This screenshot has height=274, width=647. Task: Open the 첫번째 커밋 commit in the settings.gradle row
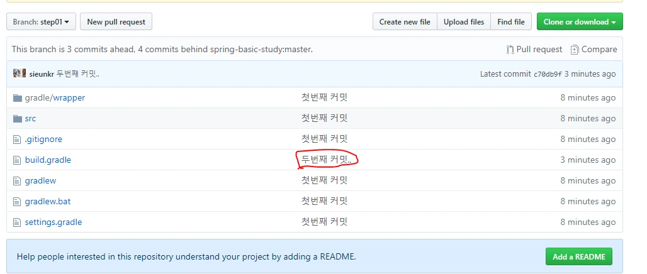pyautogui.click(x=324, y=222)
